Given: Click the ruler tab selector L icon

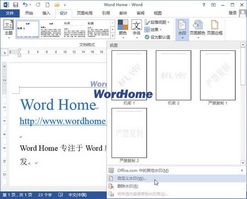Looking at the screenshot, I should pos(5,53).
